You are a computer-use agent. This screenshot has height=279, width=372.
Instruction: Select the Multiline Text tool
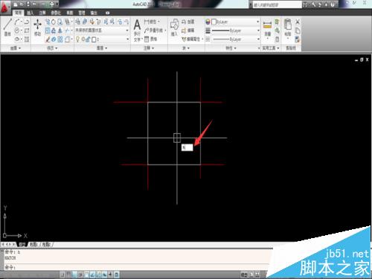pyautogui.click(x=137, y=30)
